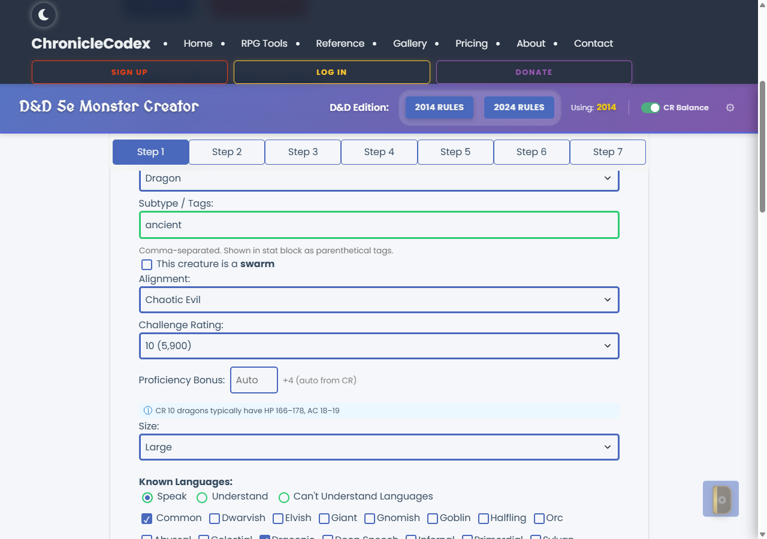767x539 pixels.
Task: Uncheck the Common language checkbox
Action: 147,519
